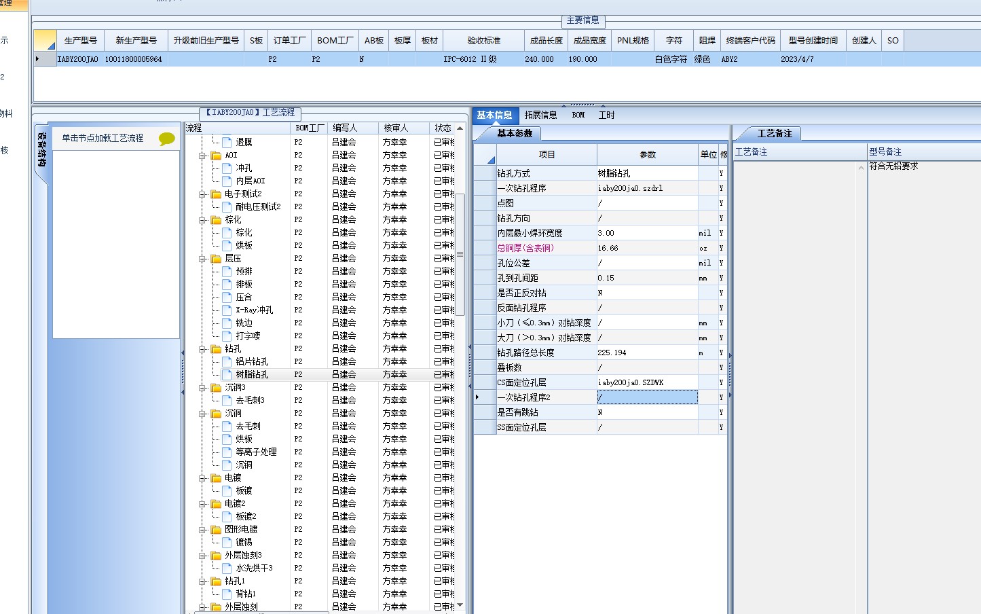Screen dimensions: 981x614
Task: Click the 参数 column header
Action: [x=648, y=154]
